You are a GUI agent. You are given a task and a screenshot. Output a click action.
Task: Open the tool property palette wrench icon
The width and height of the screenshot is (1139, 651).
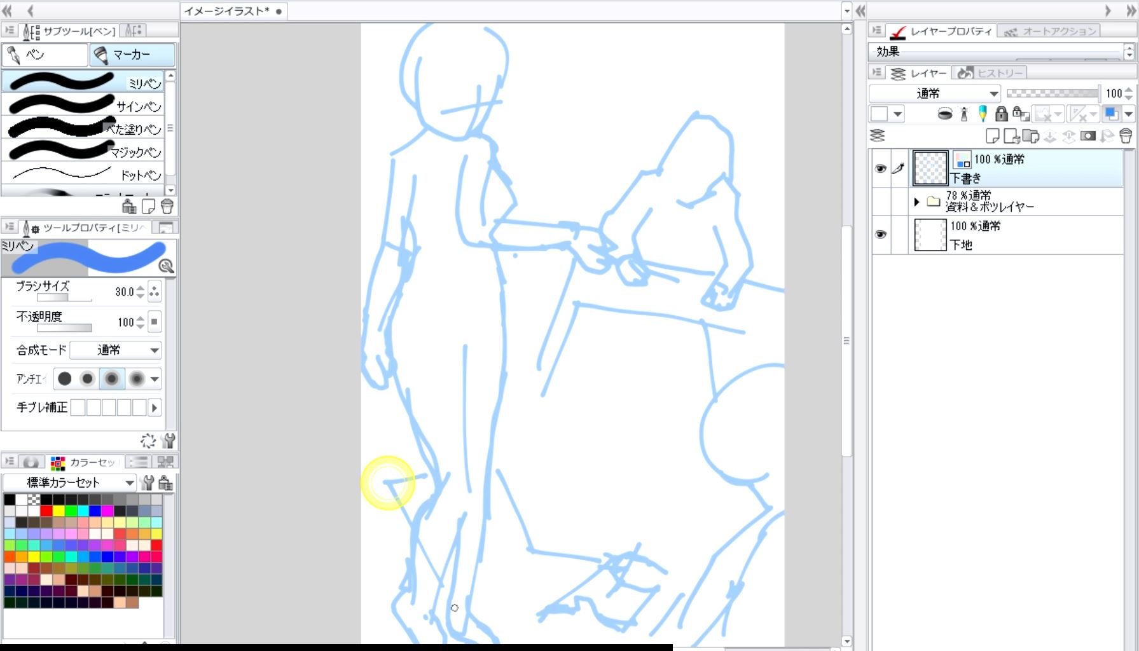pos(169,441)
